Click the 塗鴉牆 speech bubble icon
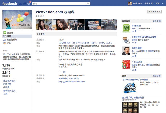The height and width of the screenshot is (113, 166). [5, 33]
